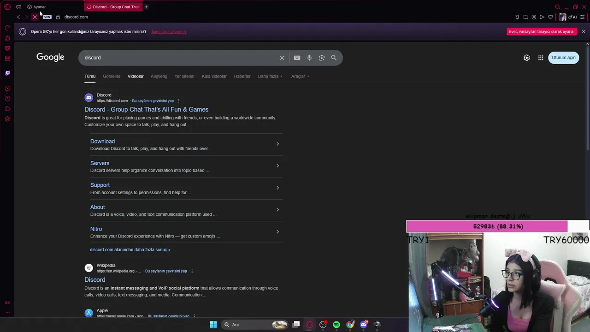Stop loading the page
590x332 pixels.
click(35, 17)
